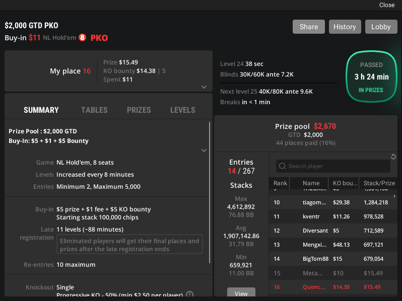This screenshot has width=402, height=301.
Task: Click Max stack 4,612,892 value
Action: pyautogui.click(x=241, y=207)
